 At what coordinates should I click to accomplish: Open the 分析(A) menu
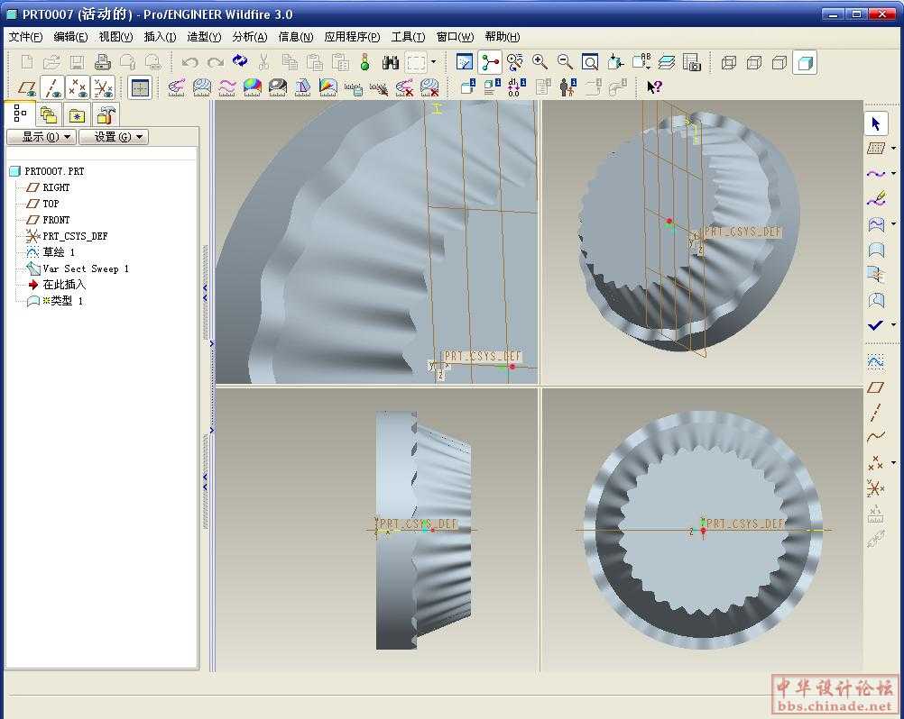tap(250, 37)
